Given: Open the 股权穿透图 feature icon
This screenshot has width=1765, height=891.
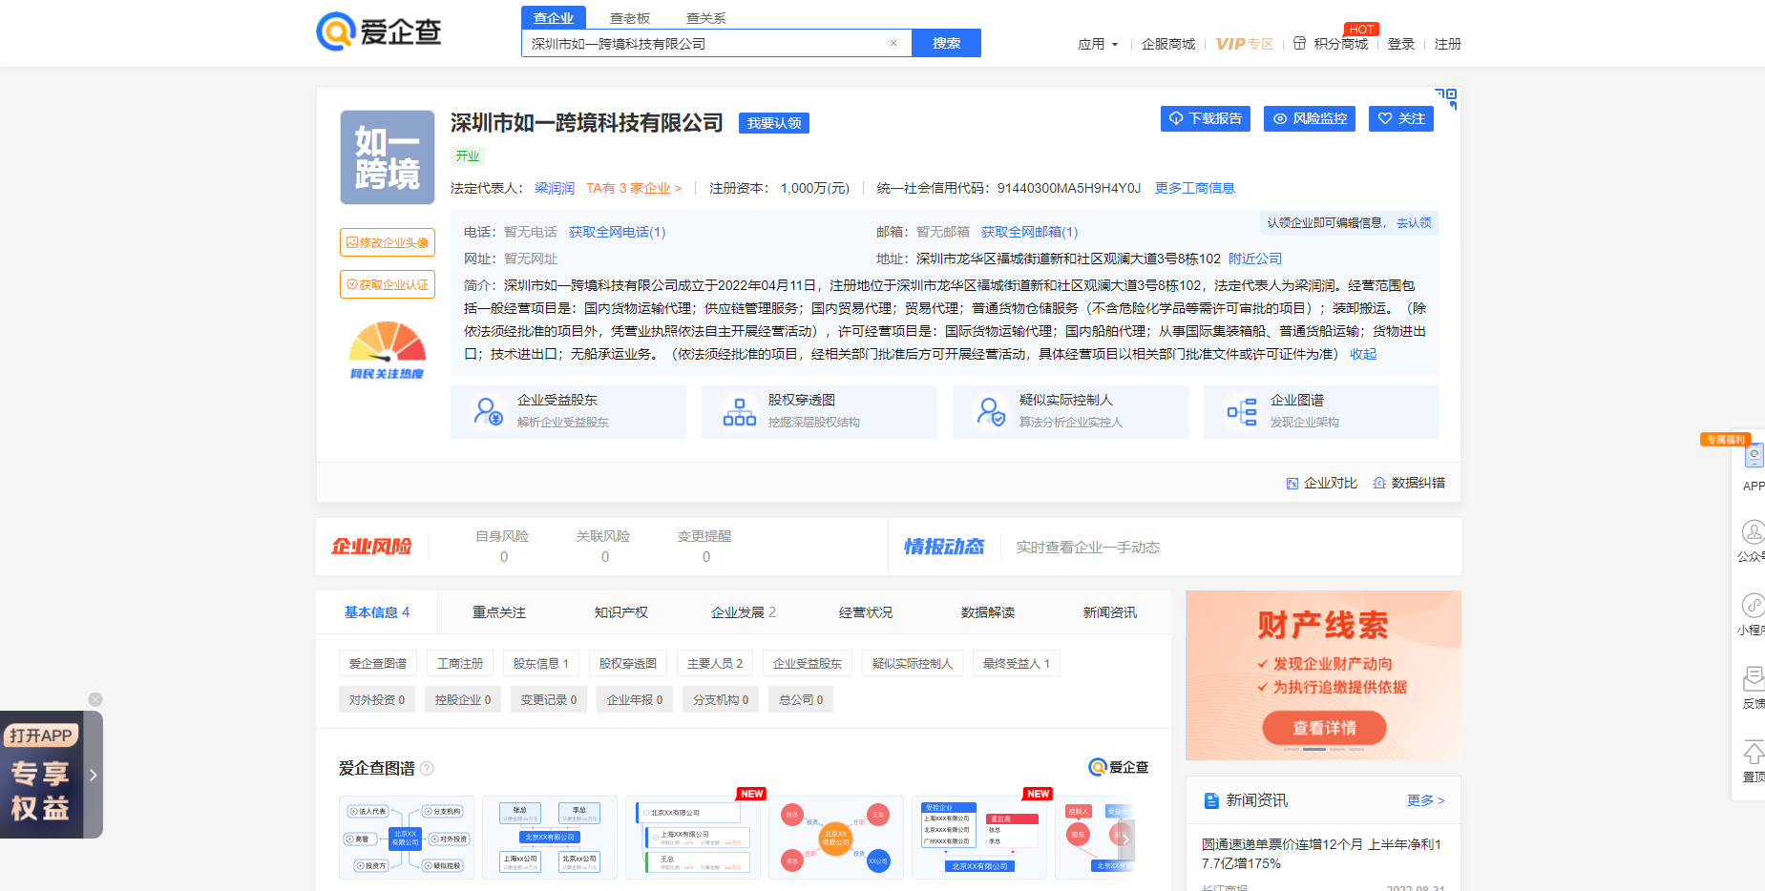Looking at the screenshot, I should 740,410.
